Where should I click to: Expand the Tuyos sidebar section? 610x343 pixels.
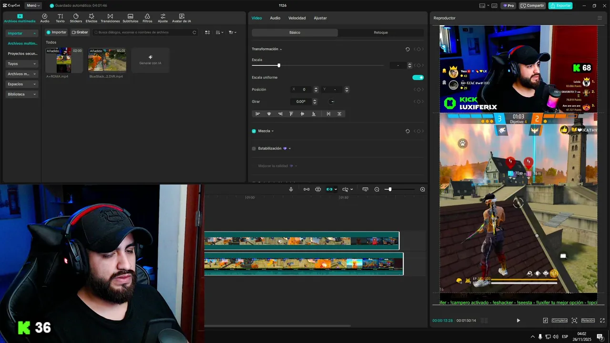tap(21, 64)
